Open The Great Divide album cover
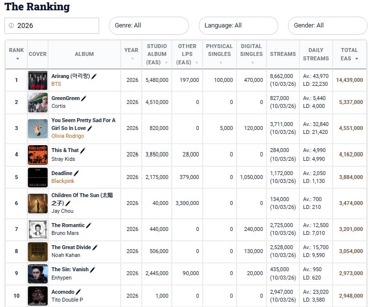This screenshot has height=307, width=370. (38, 252)
